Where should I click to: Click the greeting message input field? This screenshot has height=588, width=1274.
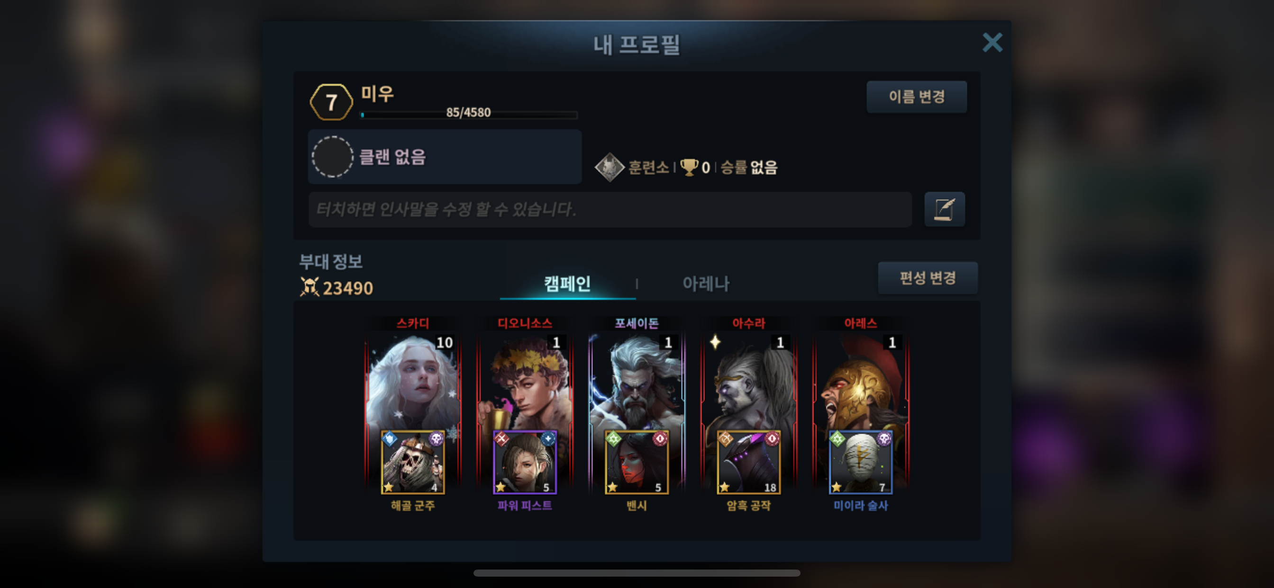(x=610, y=210)
